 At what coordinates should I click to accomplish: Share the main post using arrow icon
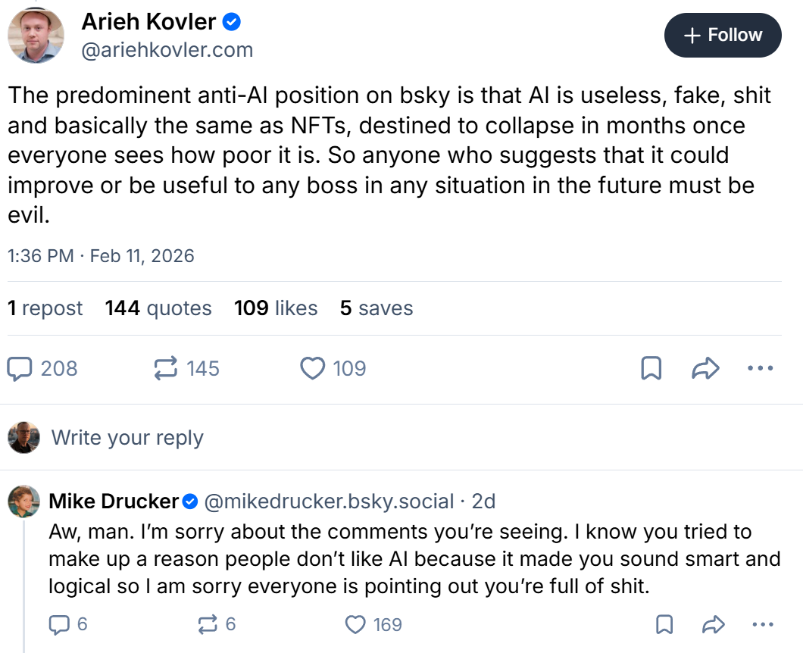[x=705, y=369]
